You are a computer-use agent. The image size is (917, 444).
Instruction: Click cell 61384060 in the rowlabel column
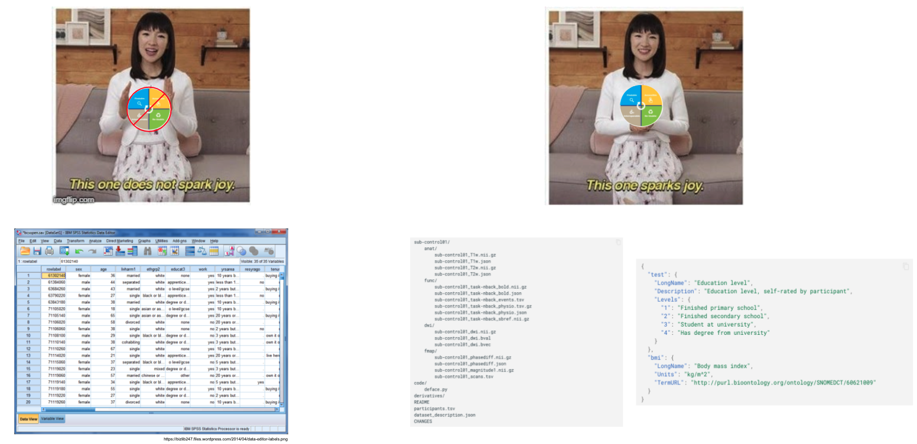coord(54,282)
